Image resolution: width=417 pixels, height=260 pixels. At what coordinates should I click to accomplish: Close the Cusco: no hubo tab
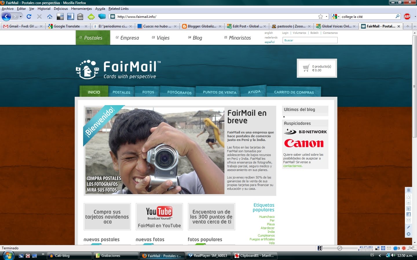coord(175,26)
